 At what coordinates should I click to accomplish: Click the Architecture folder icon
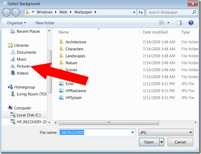61,42
